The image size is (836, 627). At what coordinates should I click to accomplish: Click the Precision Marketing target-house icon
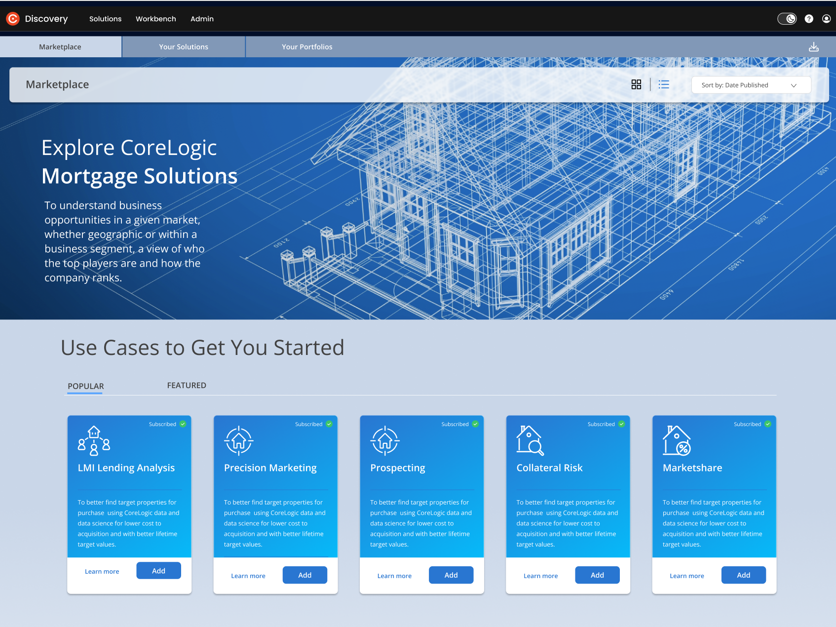coord(239,440)
